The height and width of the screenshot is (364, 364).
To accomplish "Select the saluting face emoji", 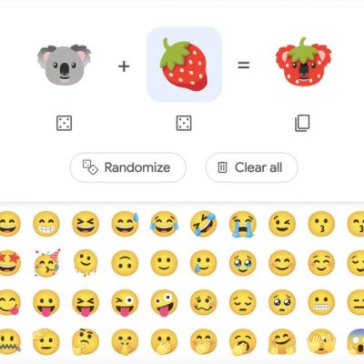I will pos(46,342).
